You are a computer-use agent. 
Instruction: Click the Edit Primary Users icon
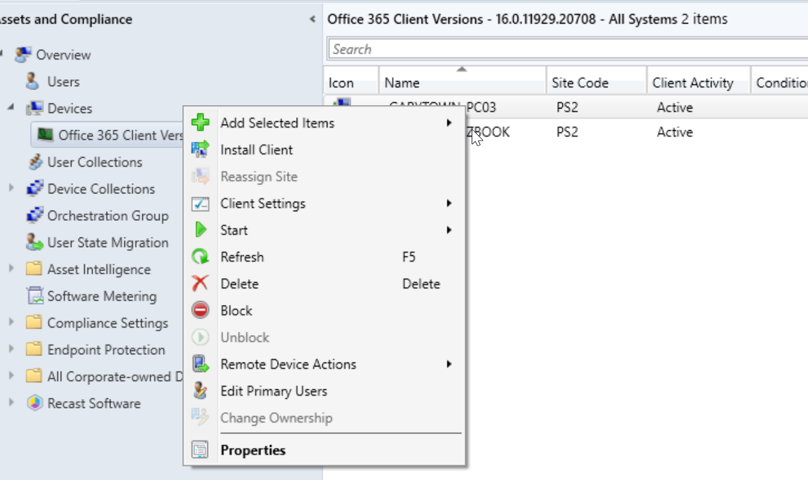tap(200, 391)
